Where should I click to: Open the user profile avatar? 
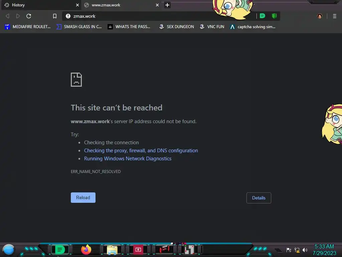click(320, 16)
